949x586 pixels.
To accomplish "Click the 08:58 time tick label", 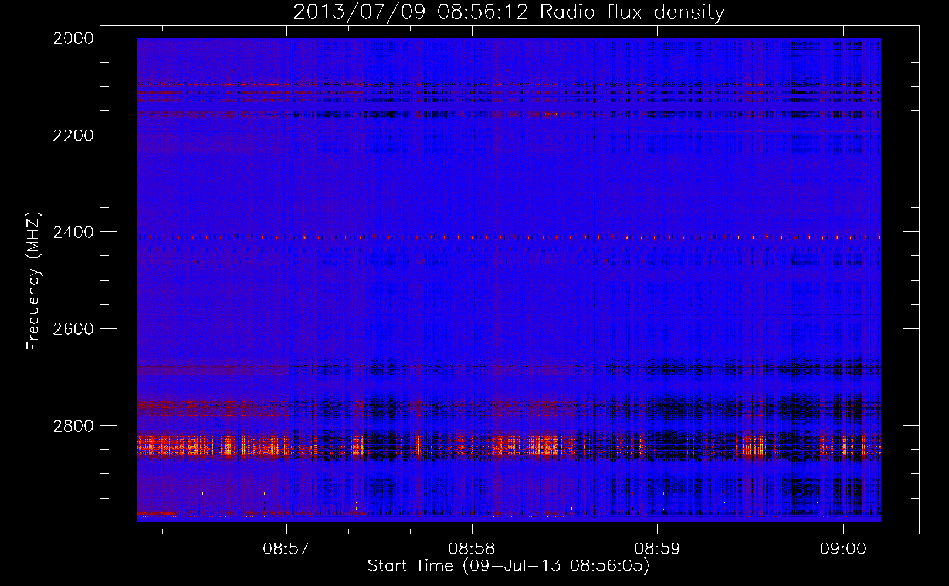I will [472, 549].
